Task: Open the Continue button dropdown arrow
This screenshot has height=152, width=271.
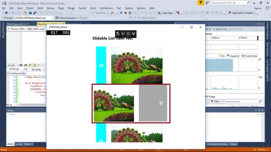Action: [107, 13]
